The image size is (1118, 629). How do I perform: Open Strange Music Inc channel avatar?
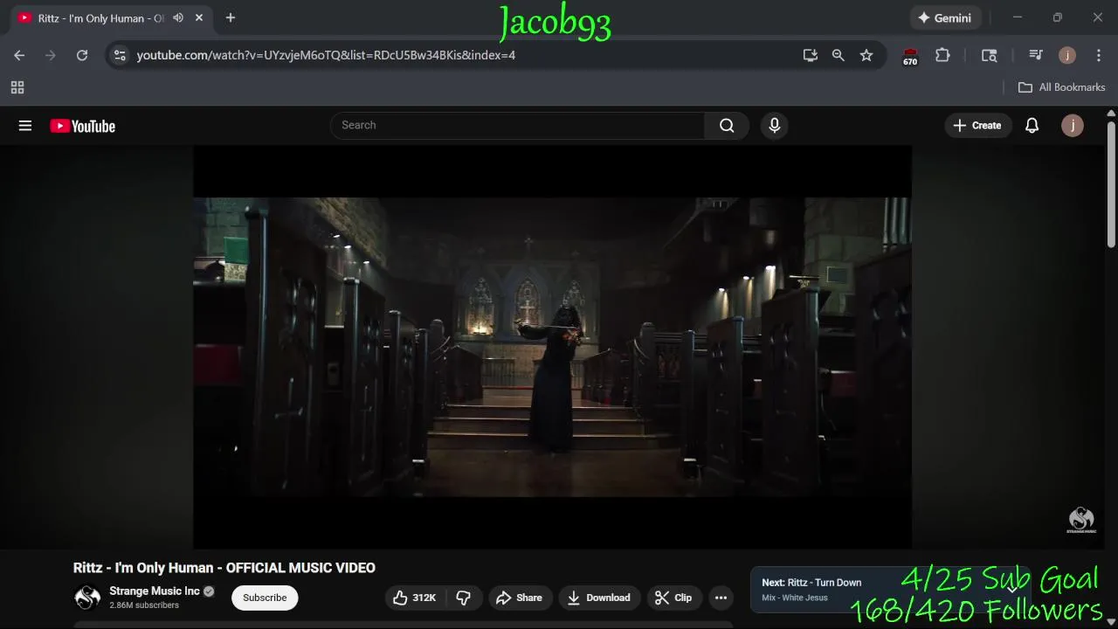pos(87,598)
